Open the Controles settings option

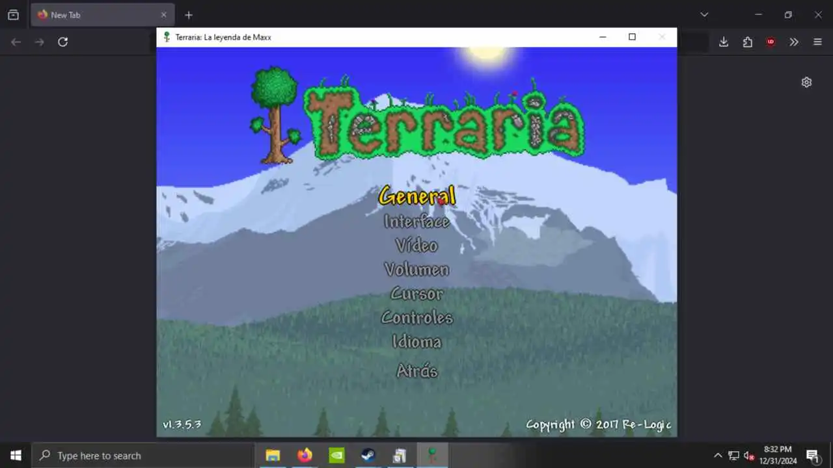click(x=416, y=318)
